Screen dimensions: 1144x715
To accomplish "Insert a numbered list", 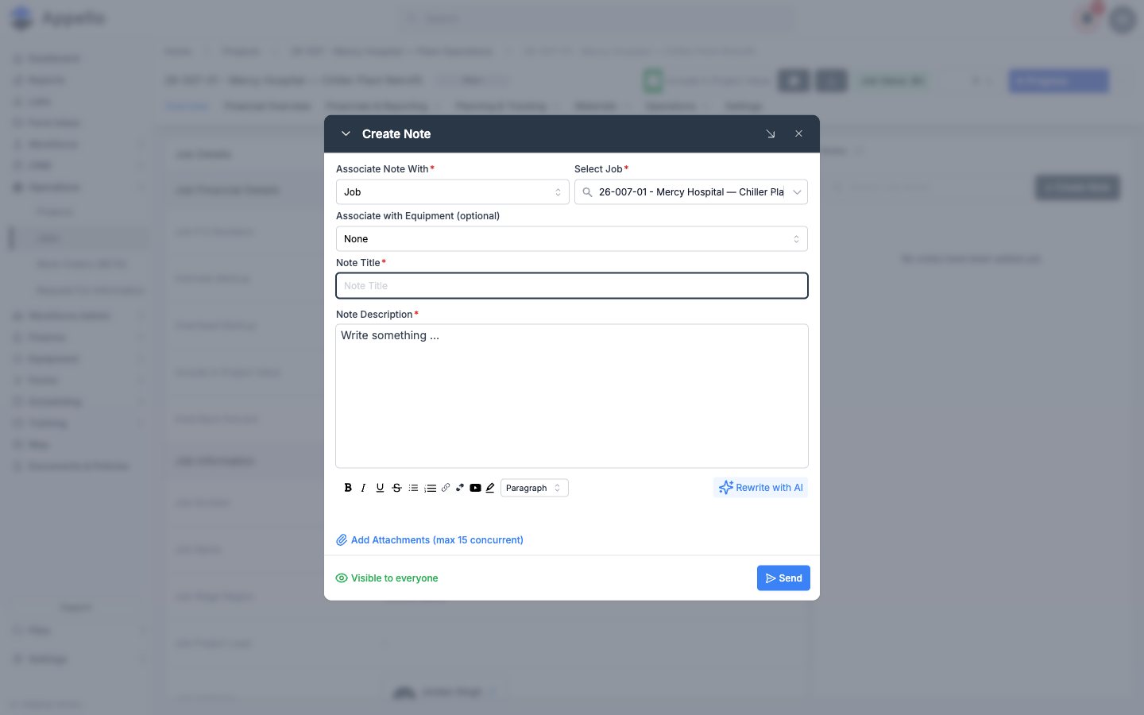I will tap(430, 488).
